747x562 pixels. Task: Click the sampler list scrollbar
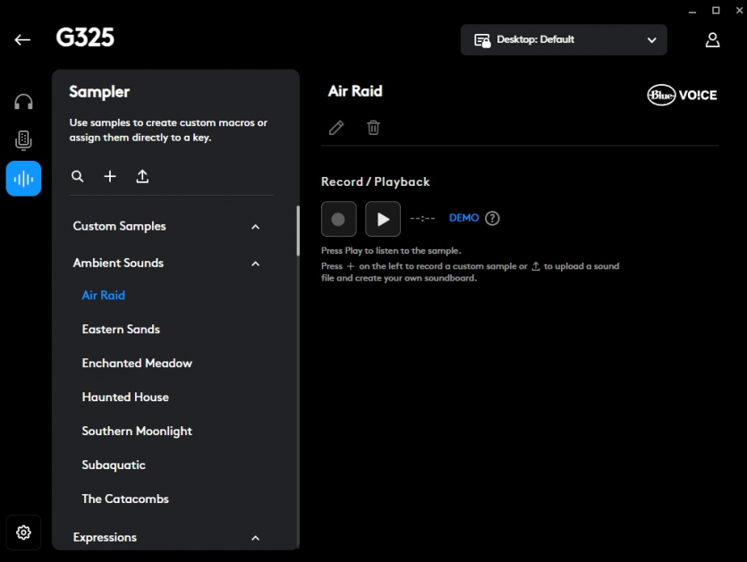(x=298, y=232)
